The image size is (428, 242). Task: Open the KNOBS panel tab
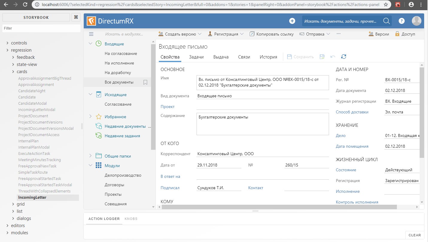(x=131, y=219)
